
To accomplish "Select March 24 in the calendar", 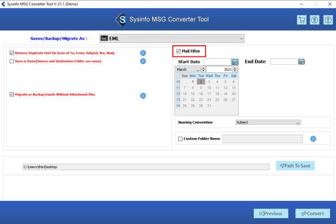I will (x=209, y=100).
